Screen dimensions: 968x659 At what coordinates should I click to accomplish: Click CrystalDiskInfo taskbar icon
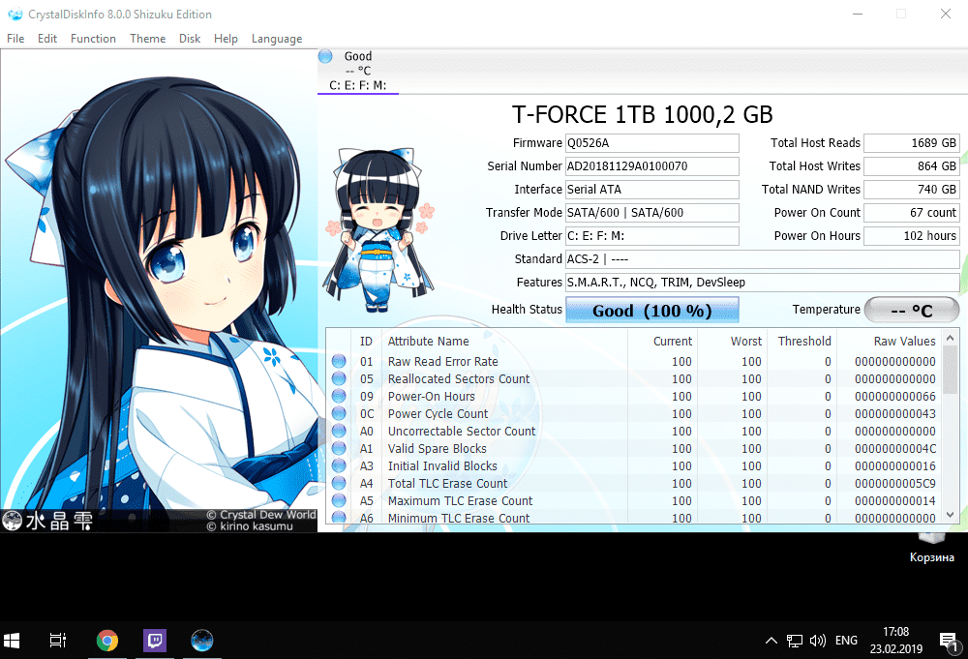click(202, 641)
